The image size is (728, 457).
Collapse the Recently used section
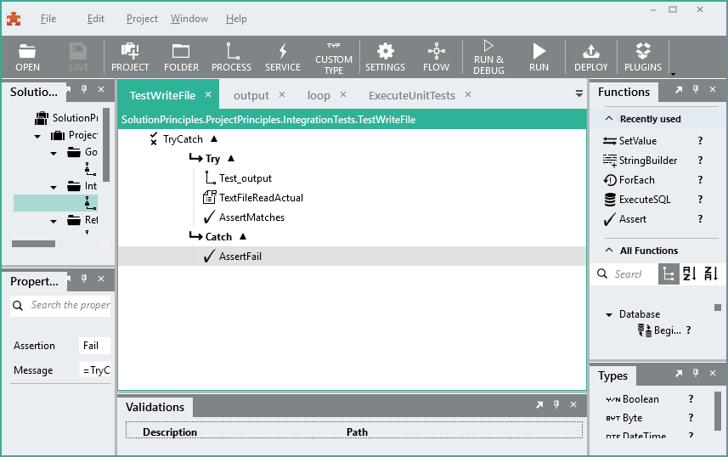[609, 119]
